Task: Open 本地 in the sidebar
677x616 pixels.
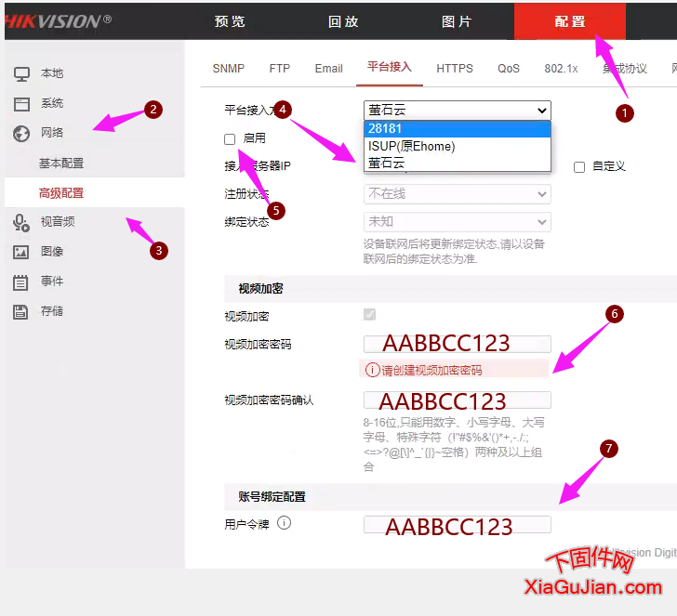Action: coord(52,73)
